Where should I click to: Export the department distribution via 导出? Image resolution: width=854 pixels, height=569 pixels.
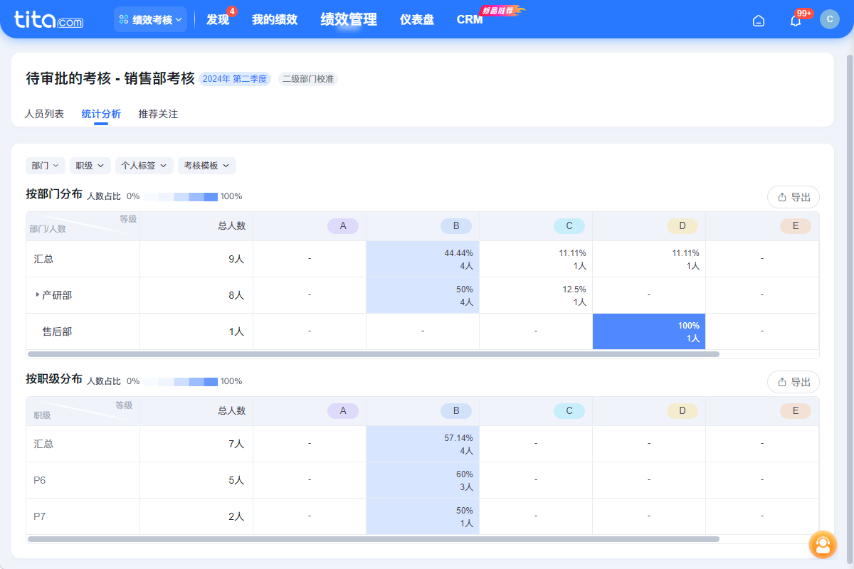pos(794,197)
